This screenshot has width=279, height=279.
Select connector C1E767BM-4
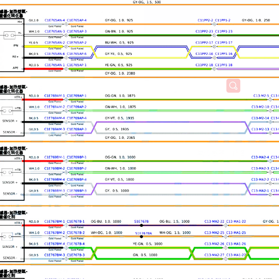[x=54, y=244]
